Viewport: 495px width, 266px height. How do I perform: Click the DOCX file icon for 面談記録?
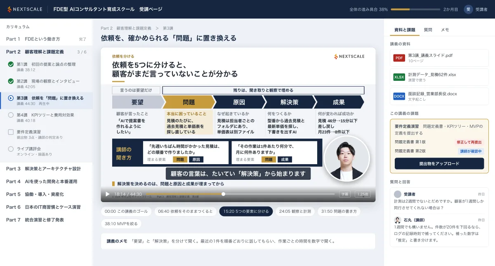pos(399,96)
